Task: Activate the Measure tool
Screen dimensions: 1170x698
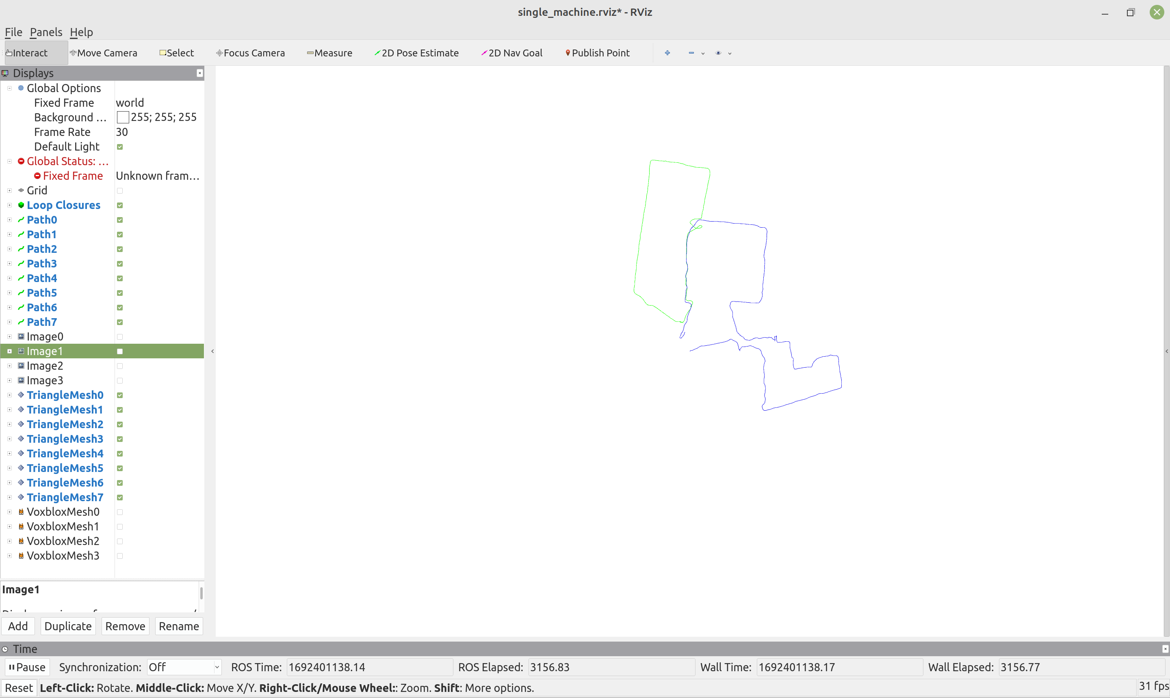Action: coord(329,53)
